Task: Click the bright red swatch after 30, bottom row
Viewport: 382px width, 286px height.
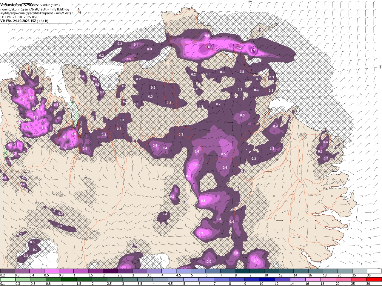Action: coord(375,279)
